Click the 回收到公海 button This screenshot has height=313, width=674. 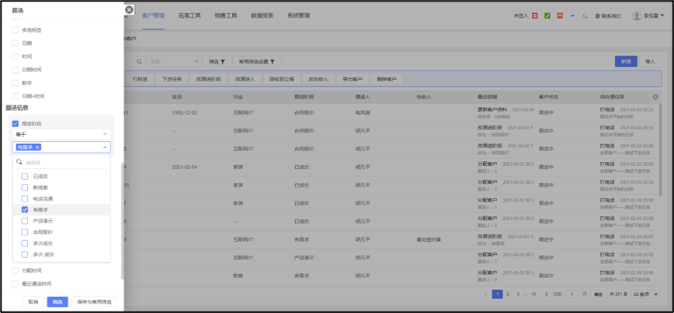click(x=282, y=79)
